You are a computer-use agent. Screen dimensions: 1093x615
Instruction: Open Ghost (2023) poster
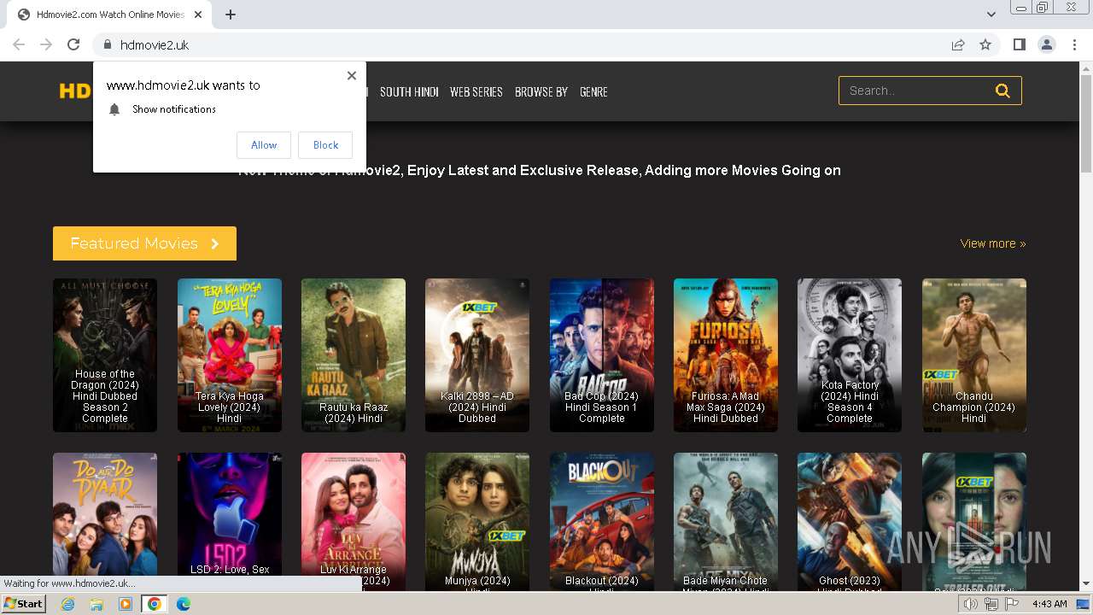coord(850,521)
